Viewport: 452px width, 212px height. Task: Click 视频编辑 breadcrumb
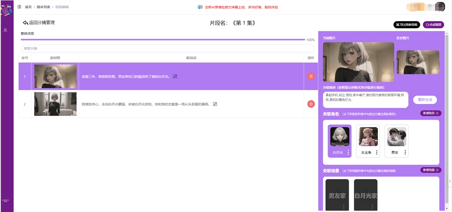(61, 7)
